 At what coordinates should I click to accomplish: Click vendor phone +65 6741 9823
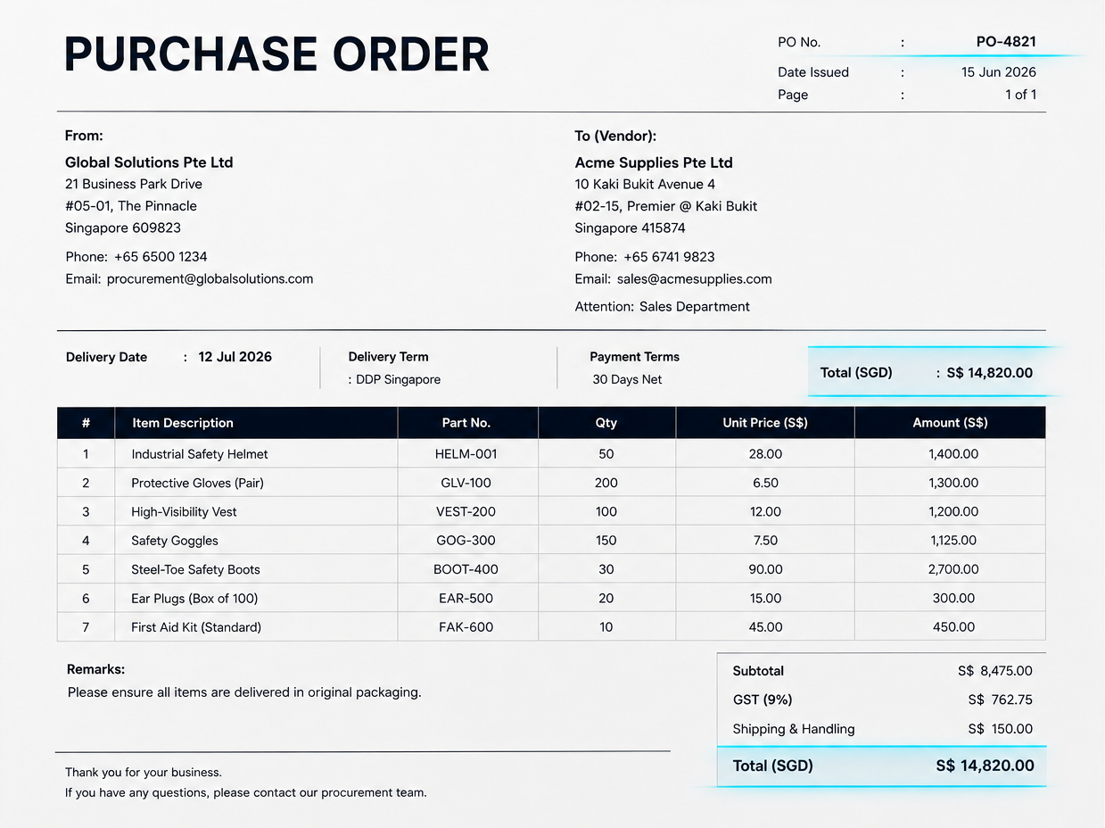[x=669, y=257]
